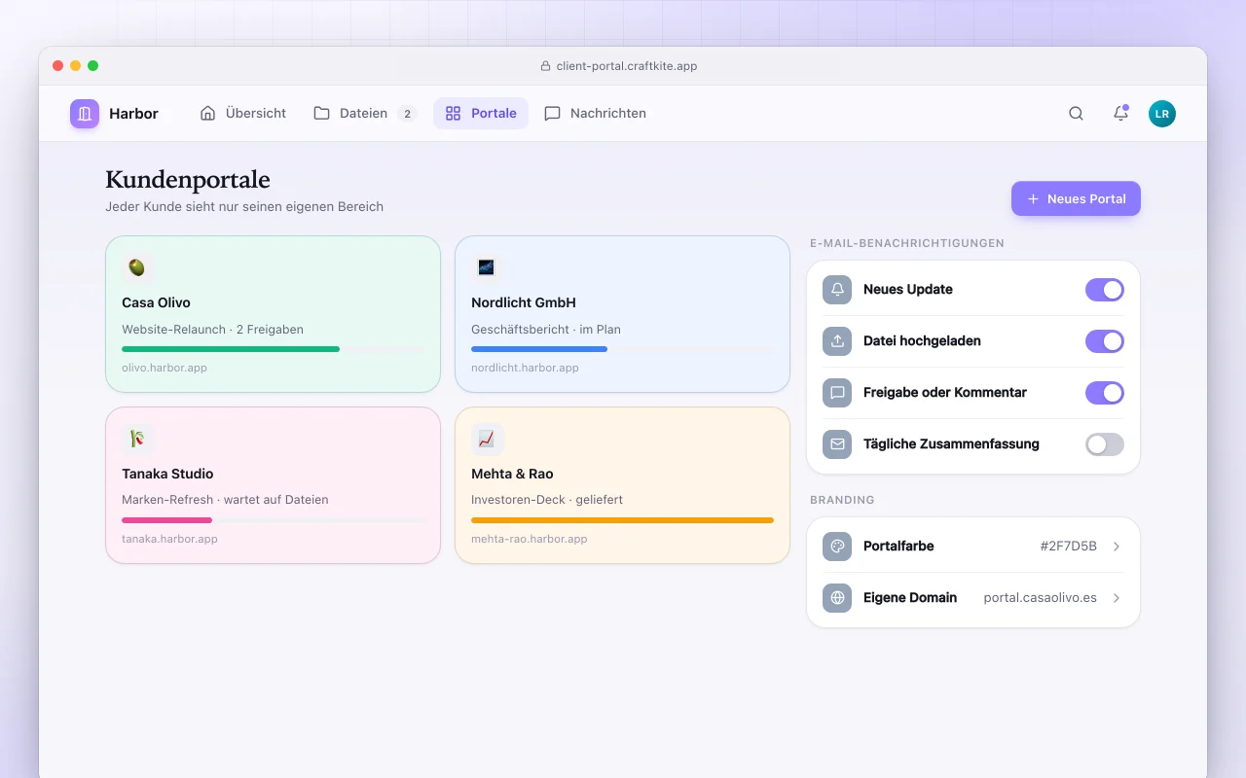
Task: Toggle Freigabe oder Kommentar switch
Action: coord(1105,393)
